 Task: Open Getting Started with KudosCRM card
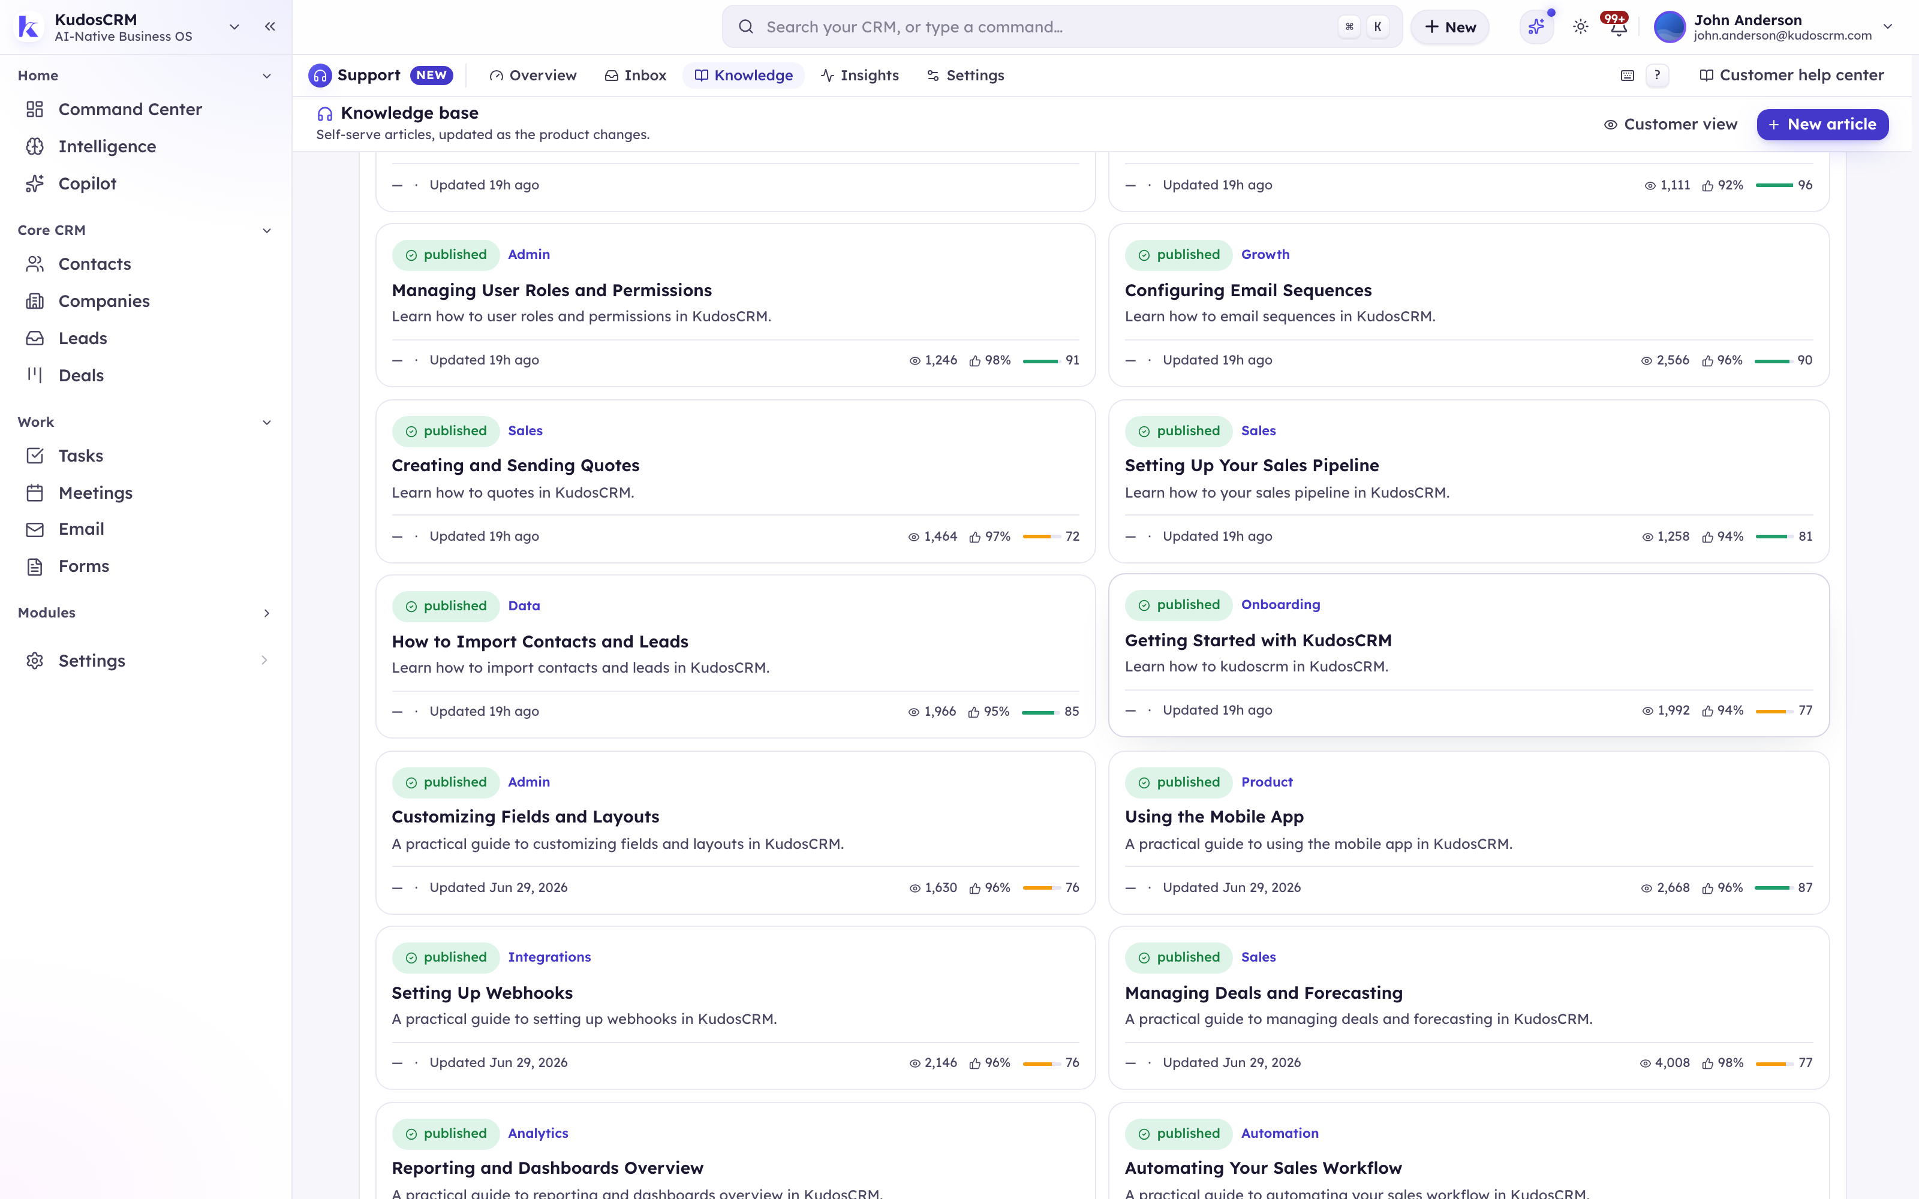(x=1468, y=655)
